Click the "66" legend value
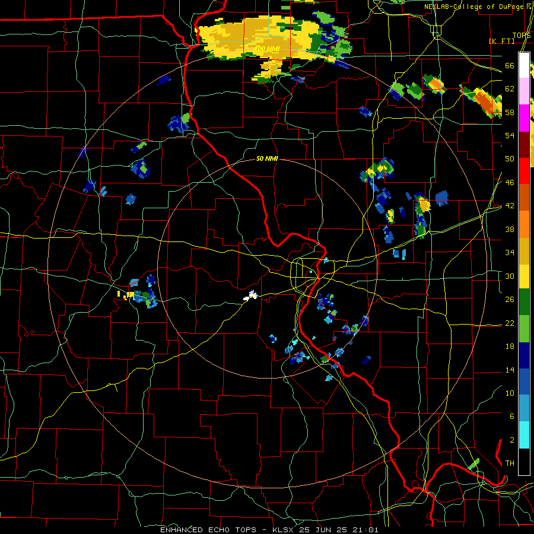534x534 pixels. (510, 66)
